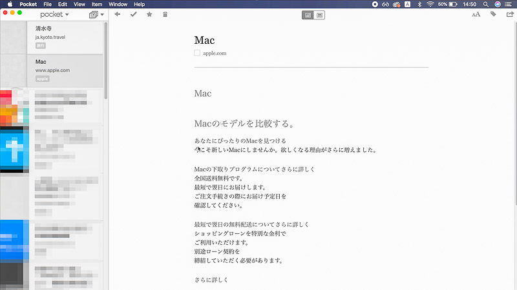
Task: Click the site favicon beside apple.com
Action: [x=197, y=53]
